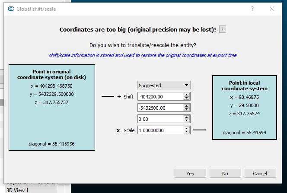Open the Suggested shift preset dropdown

tap(164, 85)
